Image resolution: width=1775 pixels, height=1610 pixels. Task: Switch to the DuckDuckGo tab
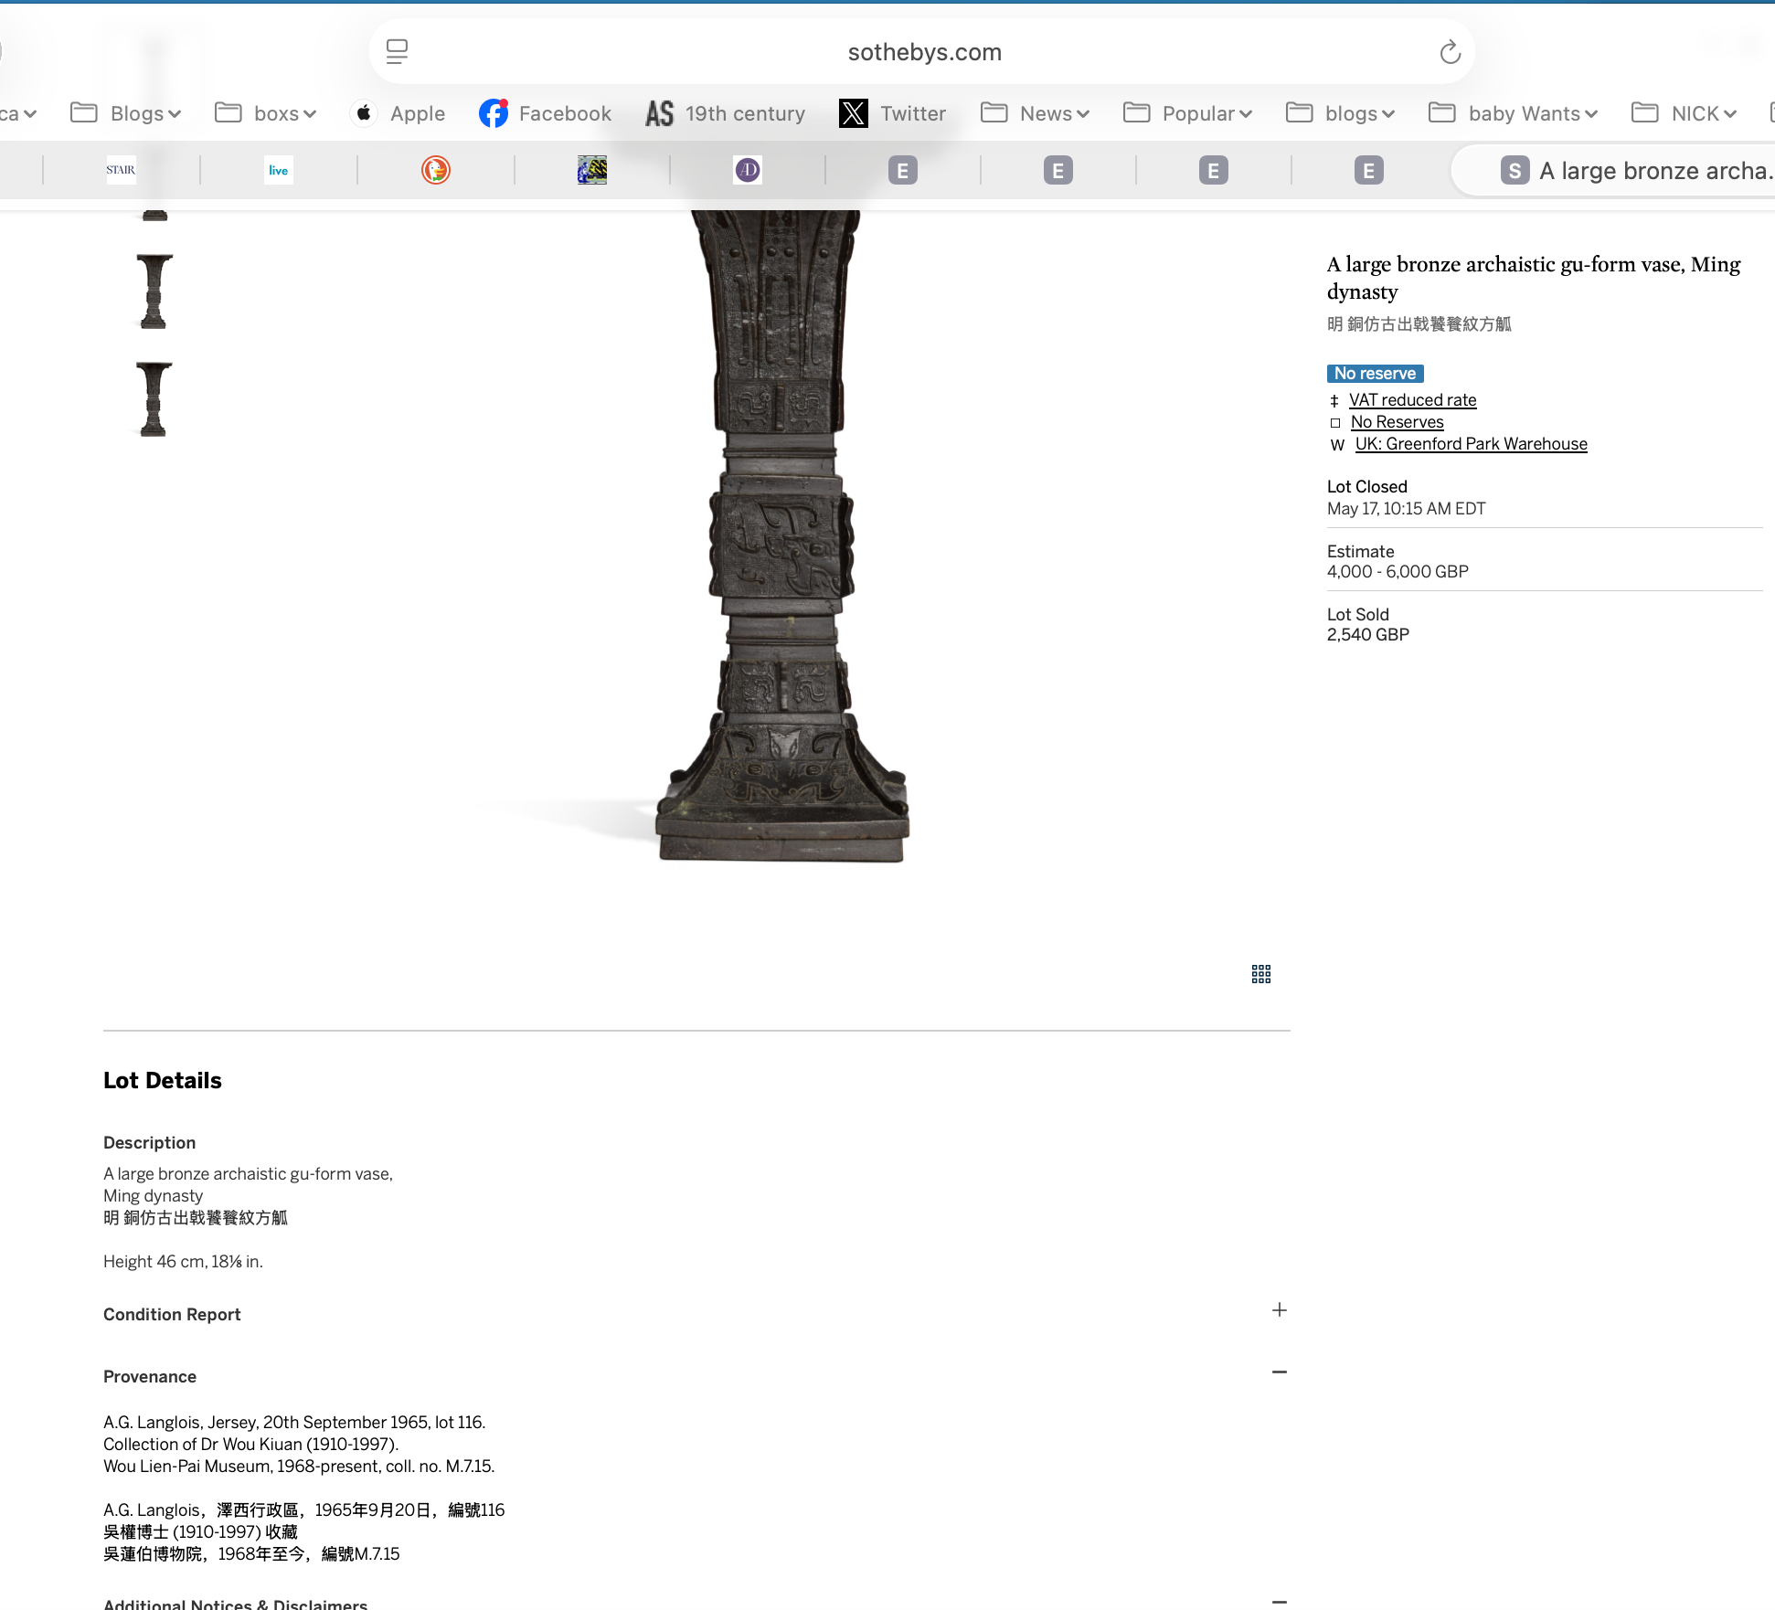436,170
